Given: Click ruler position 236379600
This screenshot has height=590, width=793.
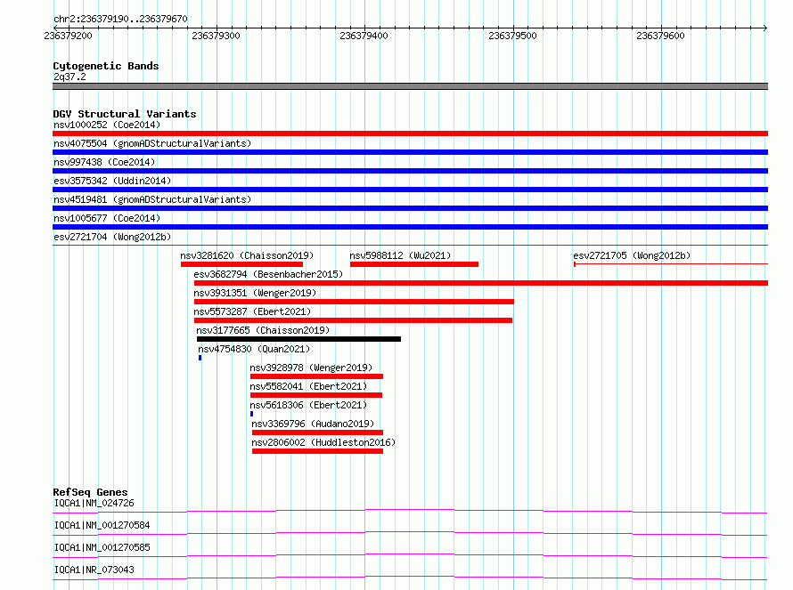Looking at the screenshot, I should tap(660, 36).
